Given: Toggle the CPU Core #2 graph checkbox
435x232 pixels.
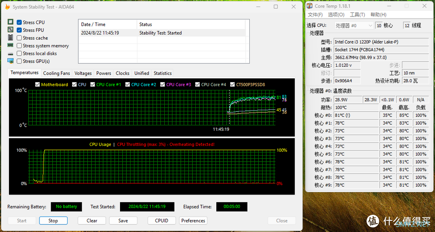Looking at the screenshot, I should click(x=128, y=84).
